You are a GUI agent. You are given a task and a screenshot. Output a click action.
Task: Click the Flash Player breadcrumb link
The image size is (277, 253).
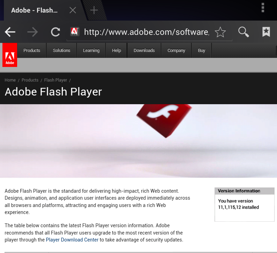pyautogui.click(x=55, y=80)
